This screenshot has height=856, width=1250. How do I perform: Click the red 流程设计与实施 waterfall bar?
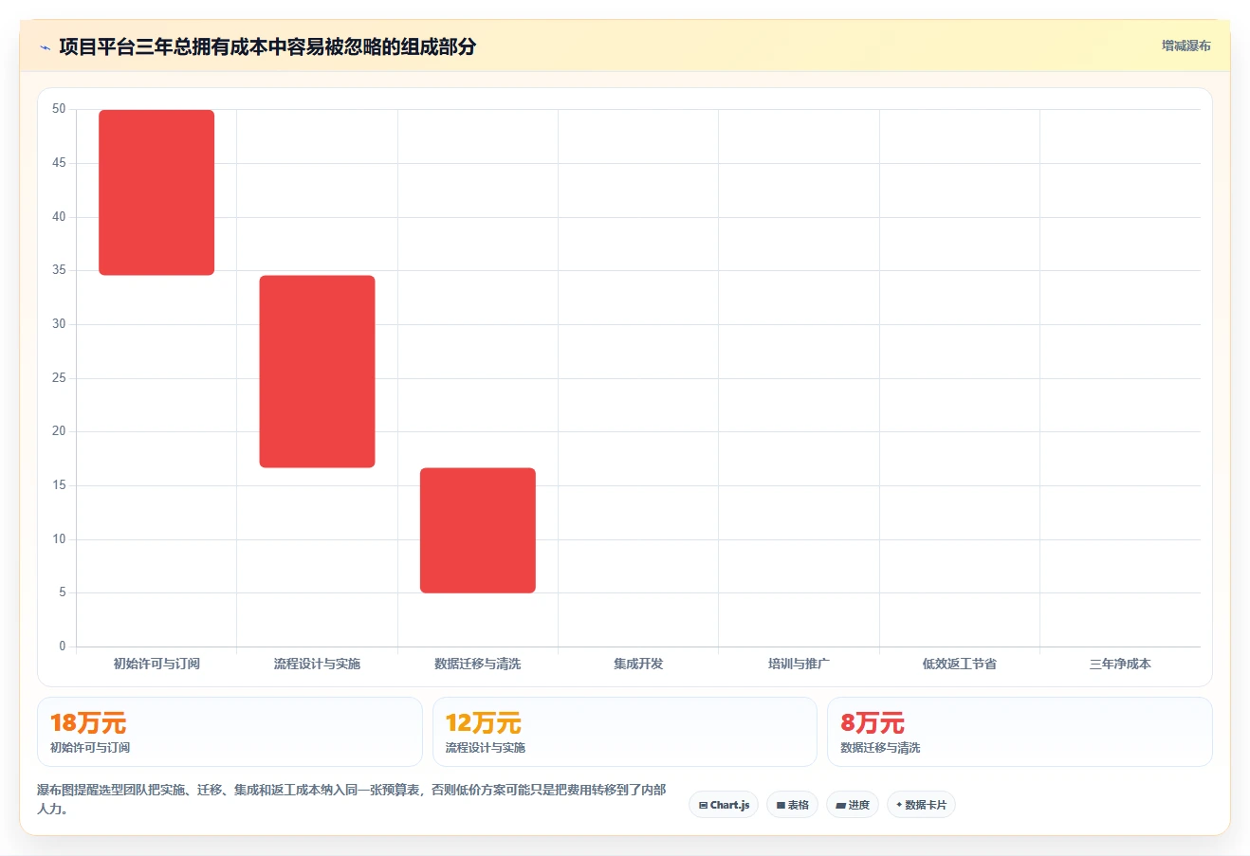pyautogui.click(x=317, y=372)
